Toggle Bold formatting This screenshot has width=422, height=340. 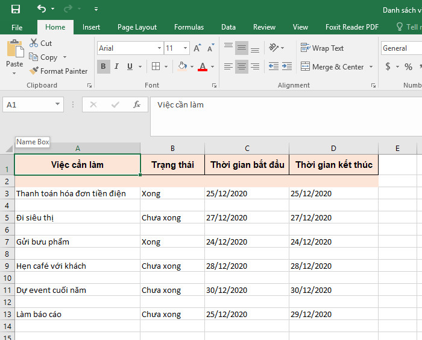coord(103,66)
